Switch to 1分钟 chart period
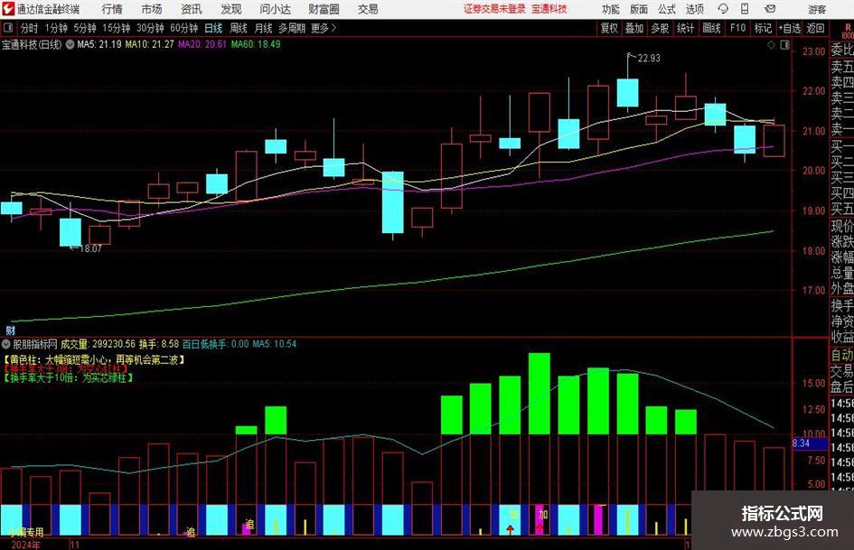854x550 pixels. click(55, 28)
